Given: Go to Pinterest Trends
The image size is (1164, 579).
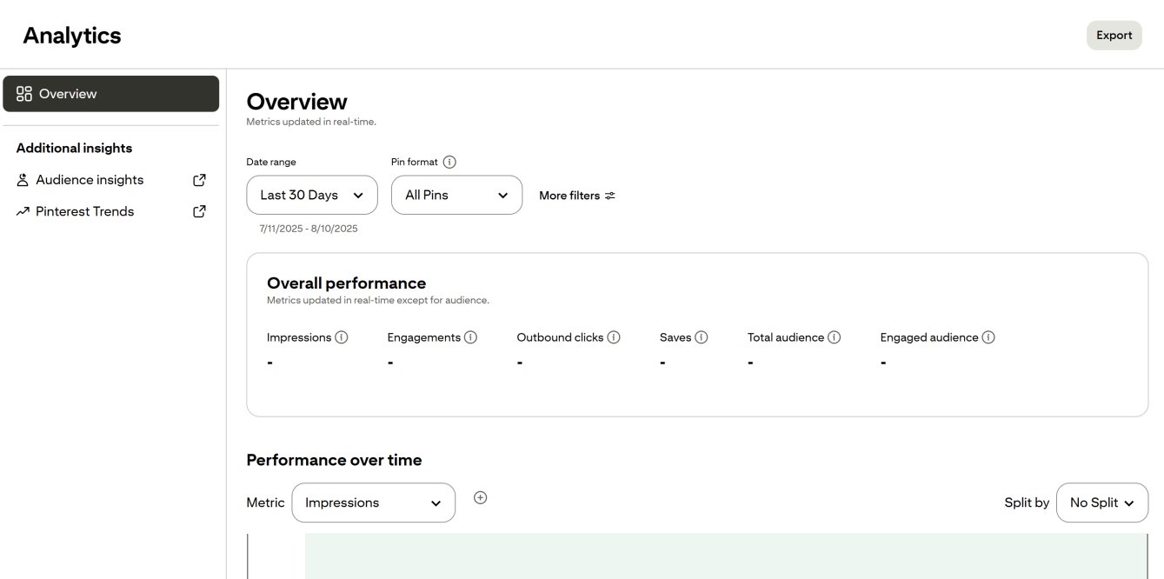Looking at the screenshot, I should pos(84,211).
